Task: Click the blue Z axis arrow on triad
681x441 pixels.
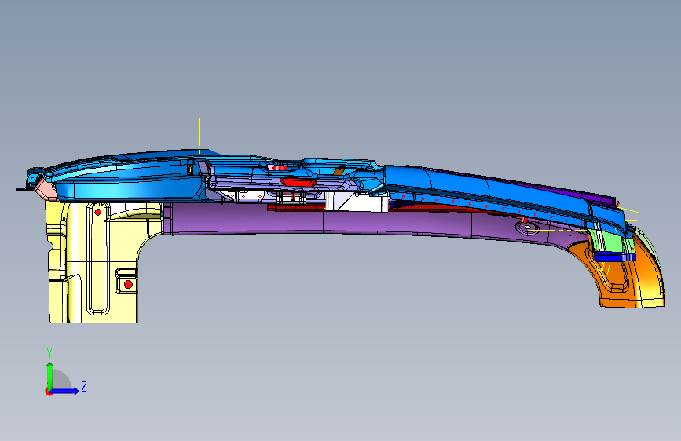Action: pos(65,391)
